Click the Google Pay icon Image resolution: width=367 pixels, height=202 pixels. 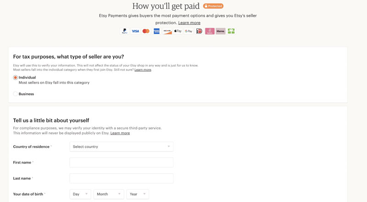(x=189, y=31)
